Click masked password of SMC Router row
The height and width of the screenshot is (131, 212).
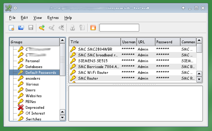pyautogui.click(x=163, y=78)
